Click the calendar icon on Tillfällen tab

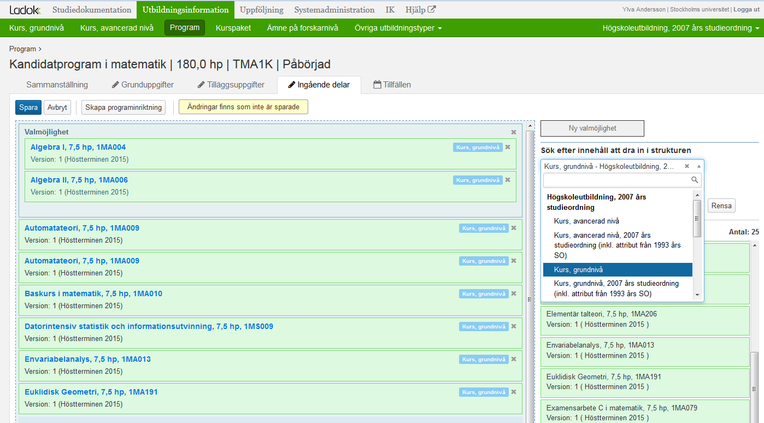[377, 85]
